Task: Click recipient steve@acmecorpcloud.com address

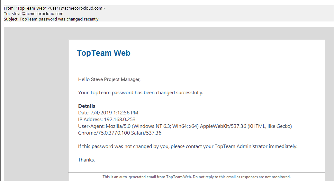Action: (x=38, y=13)
